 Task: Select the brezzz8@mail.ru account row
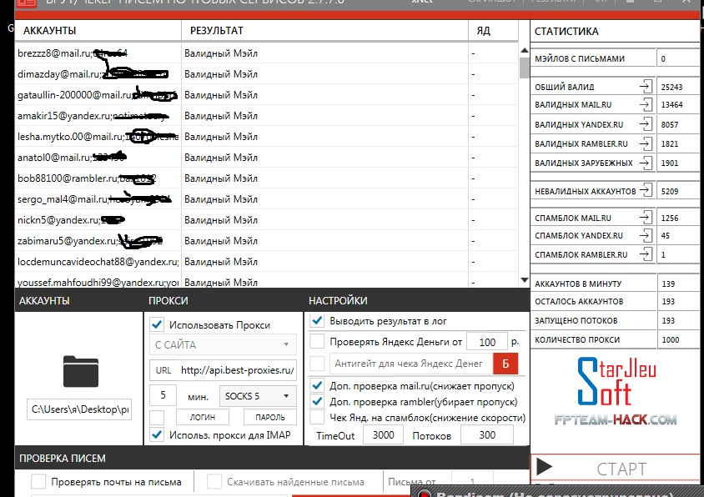tap(266, 53)
